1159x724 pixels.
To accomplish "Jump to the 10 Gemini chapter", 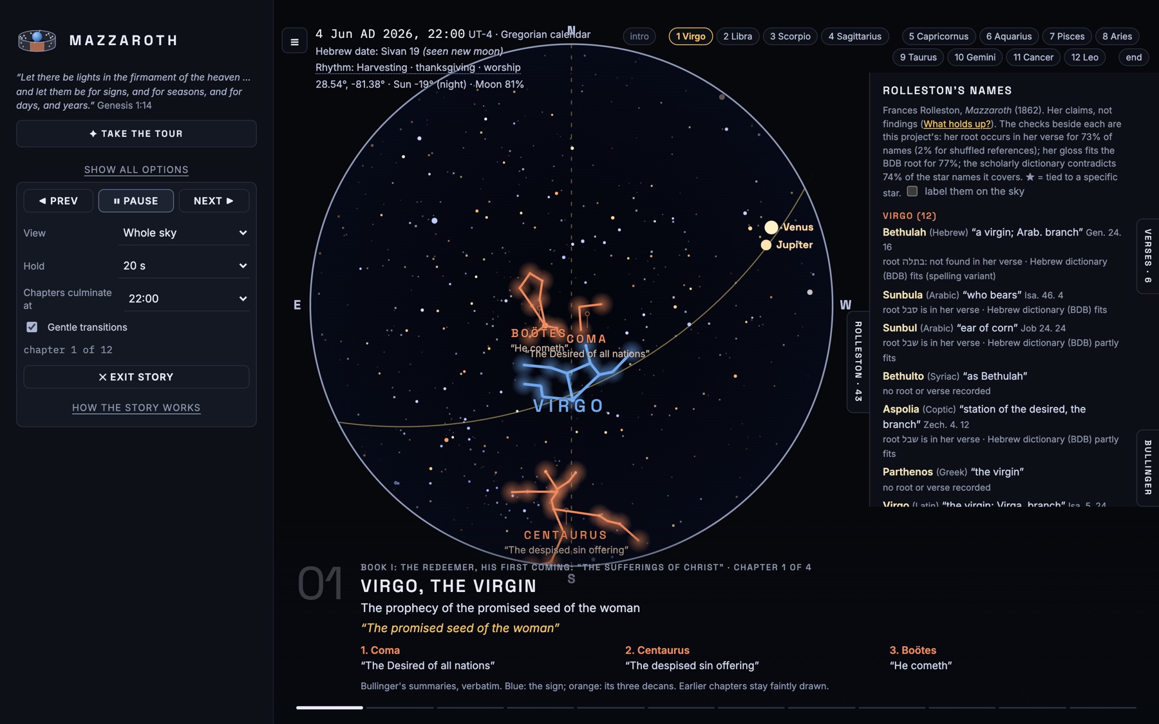I will coord(975,57).
